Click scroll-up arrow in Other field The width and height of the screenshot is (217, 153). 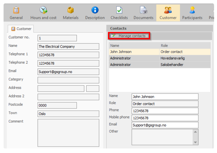point(195,132)
